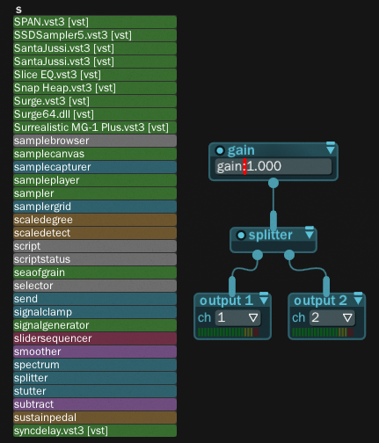Toggle the splitter module enable circle
Screen dimensions: 379x443
pos(241,236)
